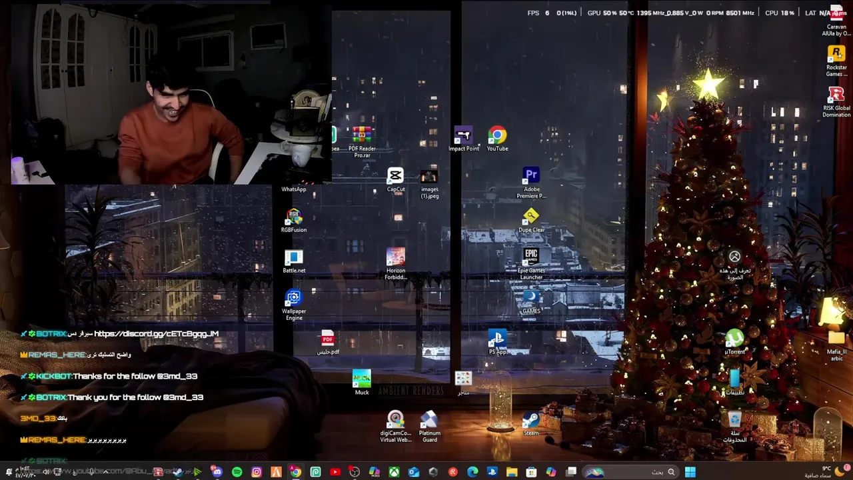The width and height of the screenshot is (853, 480).
Task: Open the GAMES folder on desktop
Action: (x=531, y=302)
